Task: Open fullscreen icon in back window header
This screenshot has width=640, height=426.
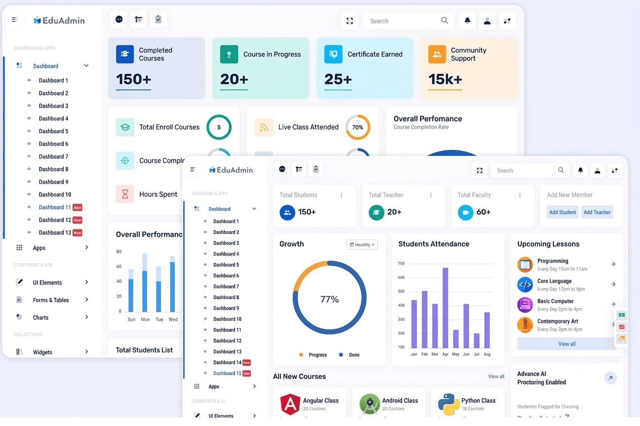Action: click(x=349, y=21)
